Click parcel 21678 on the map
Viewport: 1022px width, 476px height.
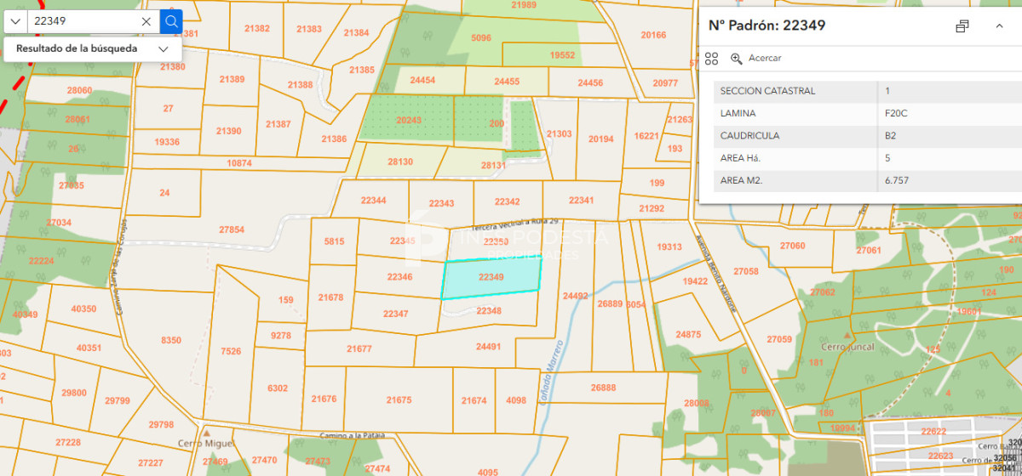[330, 297]
